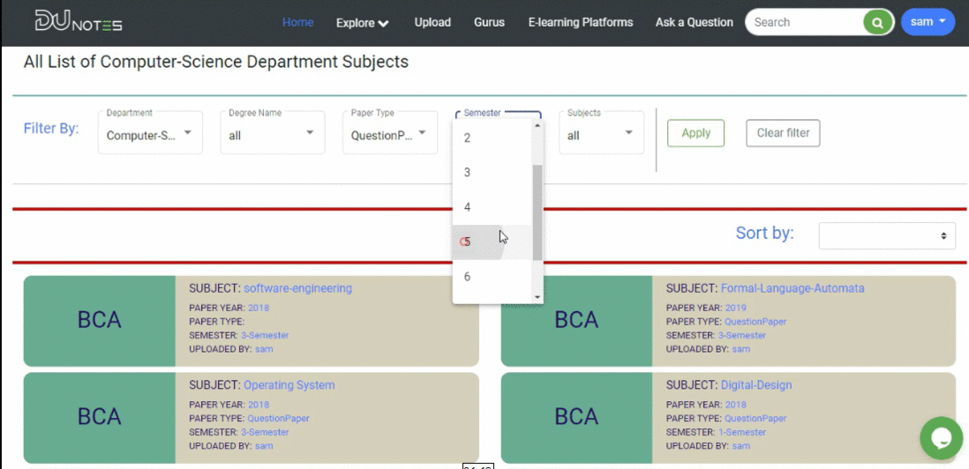This screenshot has height=469, width=969.
Task: Click BCA tile of Digital-Design card
Action: pyautogui.click(x=576, y=418)
